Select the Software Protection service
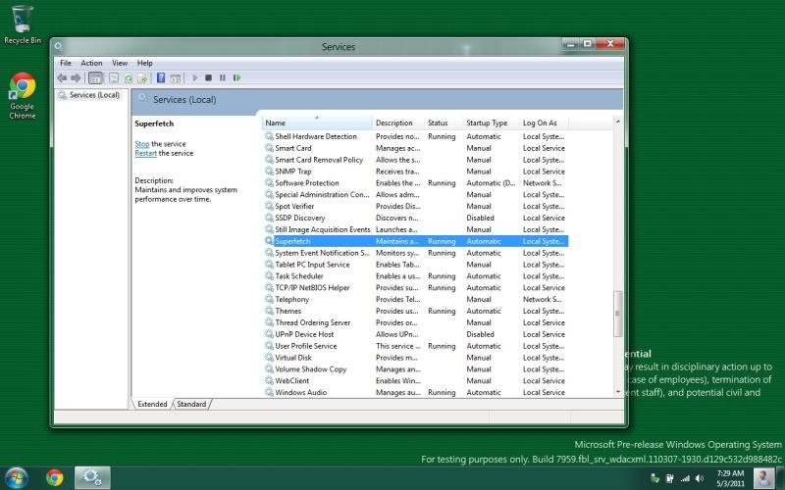 (415, 183)
